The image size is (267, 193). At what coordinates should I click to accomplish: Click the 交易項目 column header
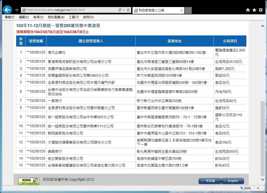(230, 41)
